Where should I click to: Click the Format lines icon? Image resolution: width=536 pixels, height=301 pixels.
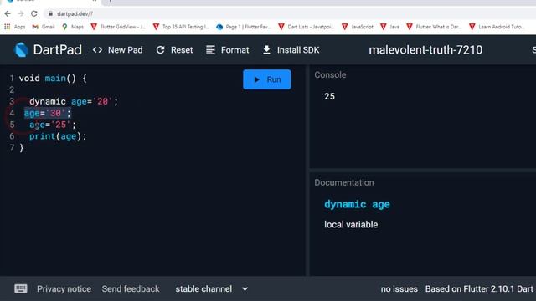[210, 50]
